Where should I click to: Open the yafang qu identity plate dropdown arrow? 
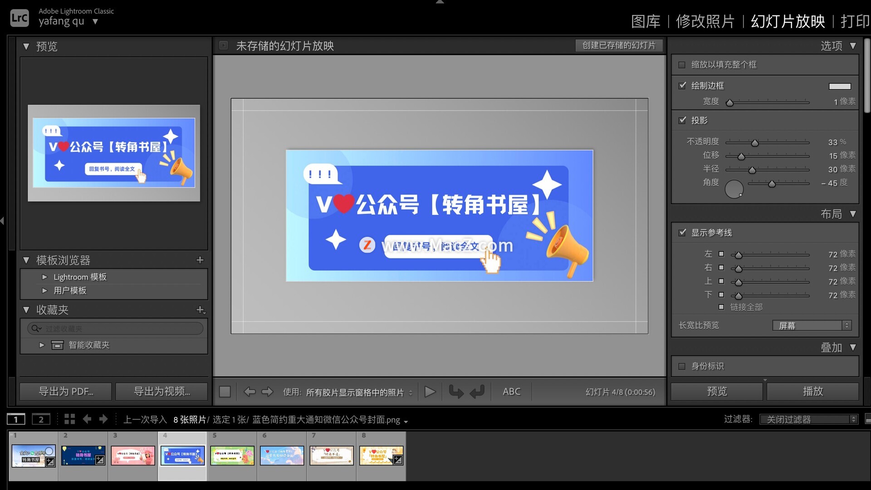[x=95, y=21]
